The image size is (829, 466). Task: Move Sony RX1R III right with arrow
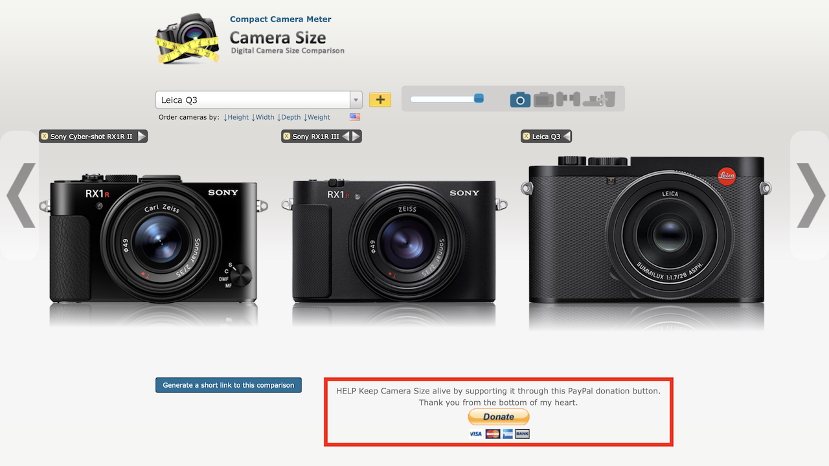(x=356, y=137)
